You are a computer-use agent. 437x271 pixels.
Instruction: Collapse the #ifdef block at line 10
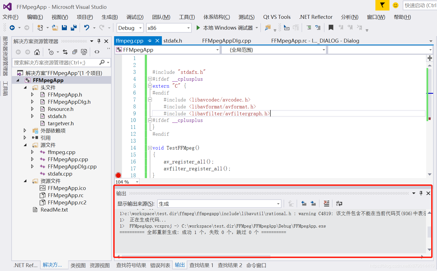tap(150, 120)
